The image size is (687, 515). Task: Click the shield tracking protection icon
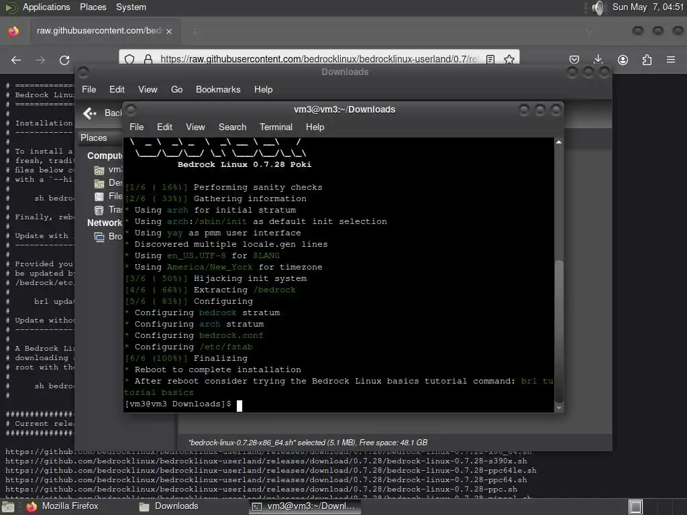129,59
